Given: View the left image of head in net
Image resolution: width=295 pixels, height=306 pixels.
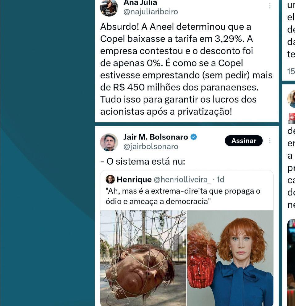Looking at the screenshot, I should pyautogui.click(x=143, y=258).
